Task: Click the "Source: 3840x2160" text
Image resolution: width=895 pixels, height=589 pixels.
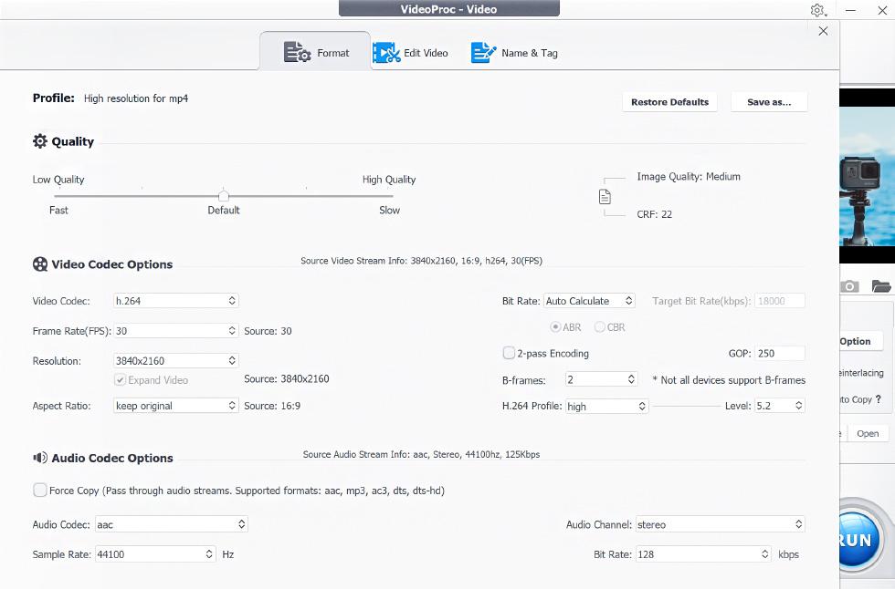Action: point(287,378)
